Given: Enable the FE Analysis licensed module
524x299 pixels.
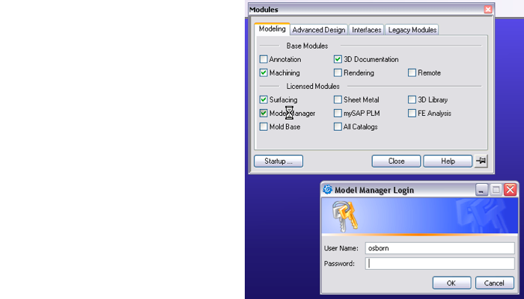Looking at the screenshot, I should click(x=412, y=113).
